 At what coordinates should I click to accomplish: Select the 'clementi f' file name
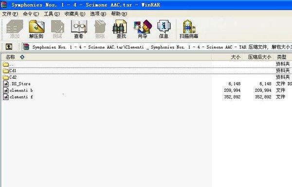coord(21,97)
